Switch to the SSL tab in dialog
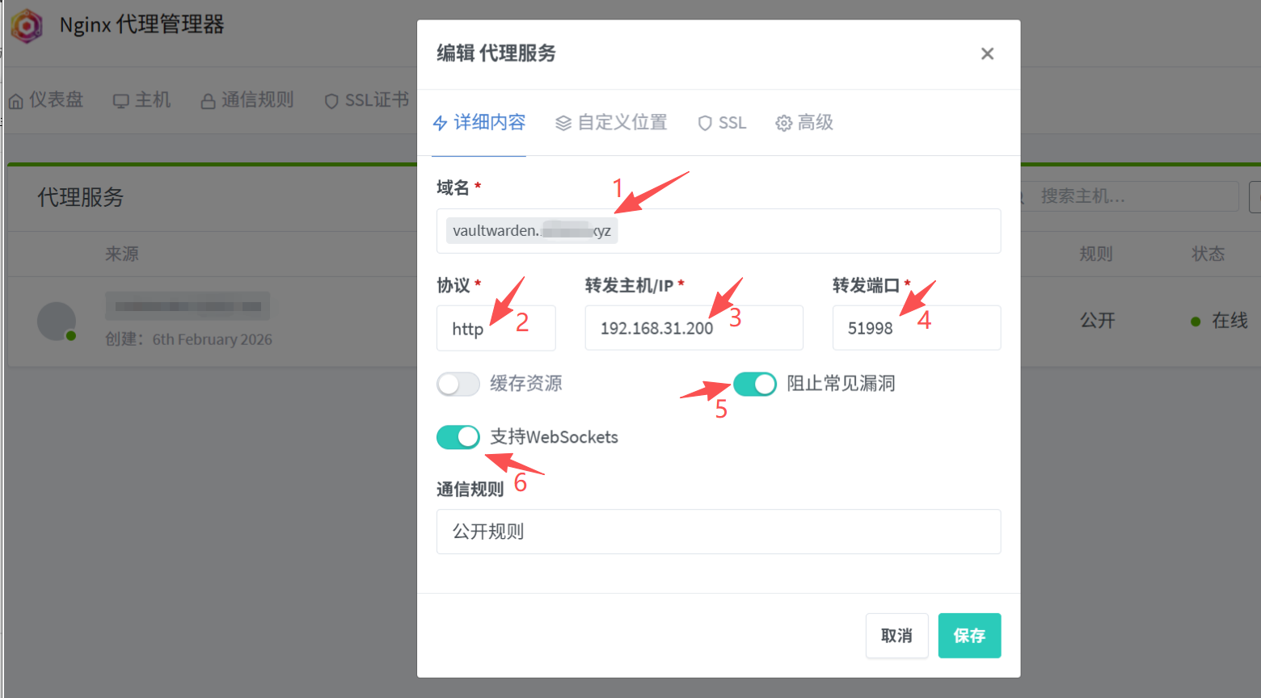1261x698 pixels. (x=722, y=123)
